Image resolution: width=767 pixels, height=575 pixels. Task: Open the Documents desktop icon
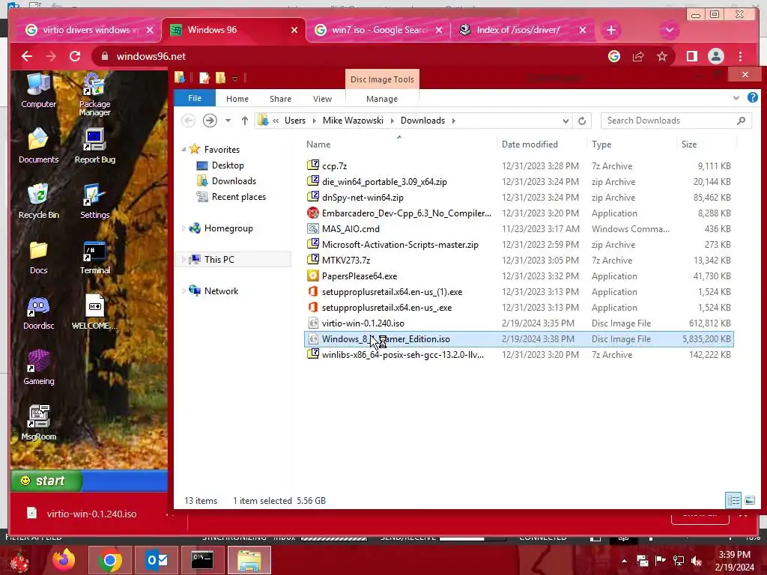point(38,146)
